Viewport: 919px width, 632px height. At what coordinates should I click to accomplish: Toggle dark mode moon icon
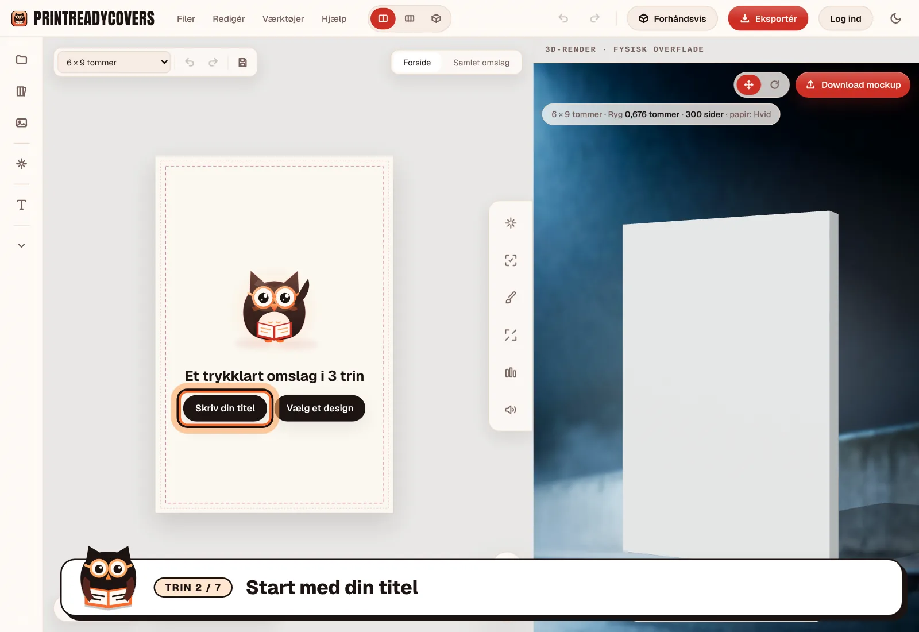pos(895,18)
